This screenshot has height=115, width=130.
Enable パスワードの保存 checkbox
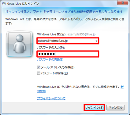point(39,73)
